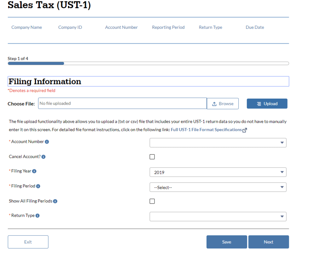Open the Cancel Account help tooltip icon

[x=44, y=156]
